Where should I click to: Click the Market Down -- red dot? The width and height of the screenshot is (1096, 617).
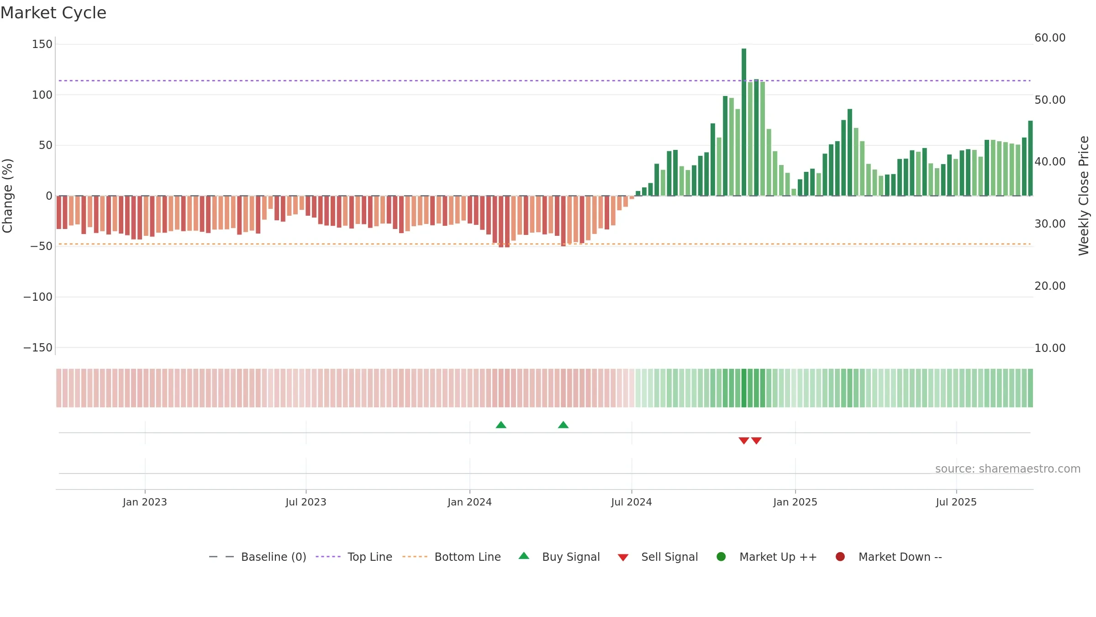click(x=840, y=557)
